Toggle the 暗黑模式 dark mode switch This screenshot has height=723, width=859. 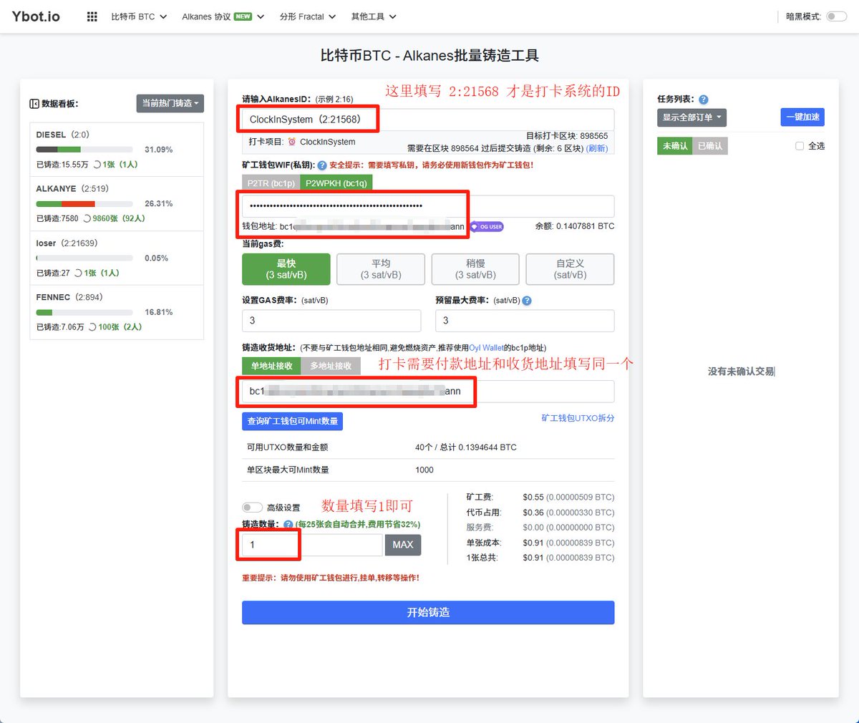click(x=836, y=16)
